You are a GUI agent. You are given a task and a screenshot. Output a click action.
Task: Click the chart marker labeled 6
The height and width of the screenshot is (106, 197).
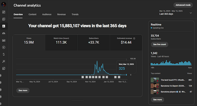83,77
